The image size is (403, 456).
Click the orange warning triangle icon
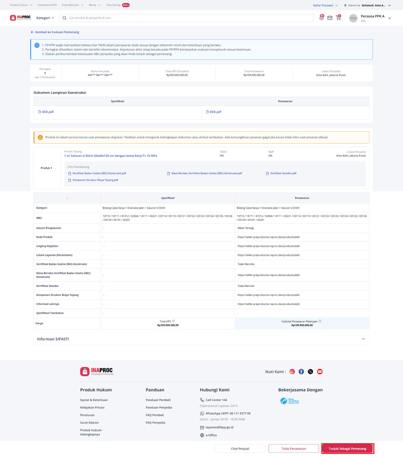[40, 137]
